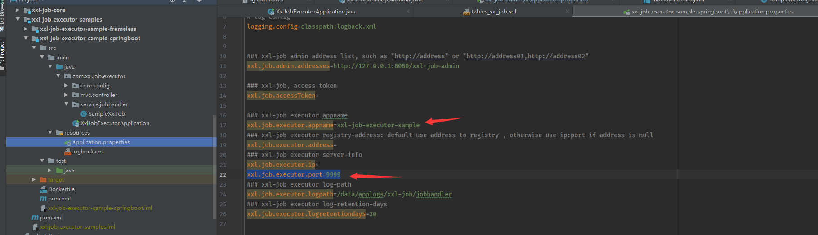Click the resources folder icon
Image resolution: width=818 pixels, height=235 pixels.
coord(59,133)
